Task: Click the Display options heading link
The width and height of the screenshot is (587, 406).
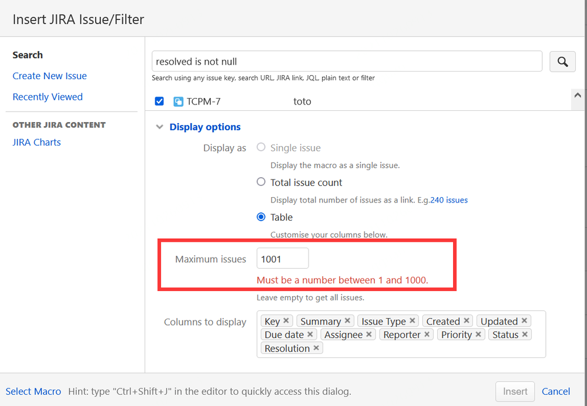Action: (205, 127)
